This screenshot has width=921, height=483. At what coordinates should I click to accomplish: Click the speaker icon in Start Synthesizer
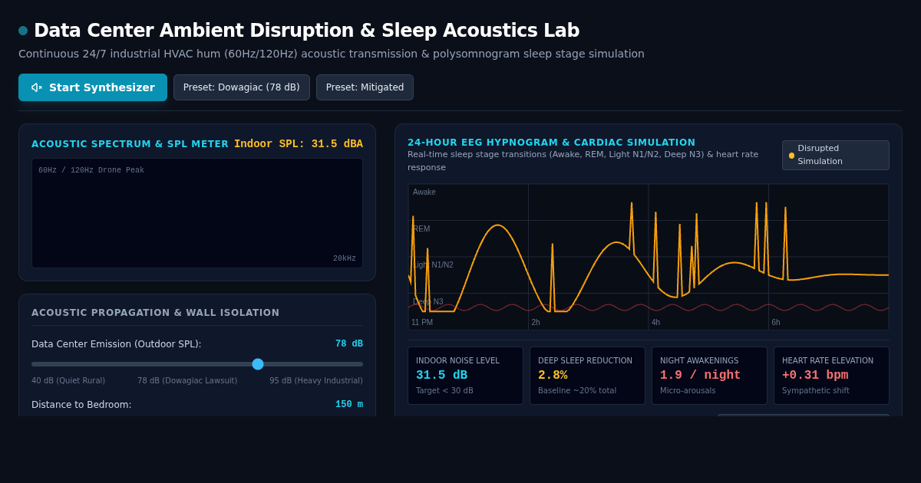(x=37, y=87)
